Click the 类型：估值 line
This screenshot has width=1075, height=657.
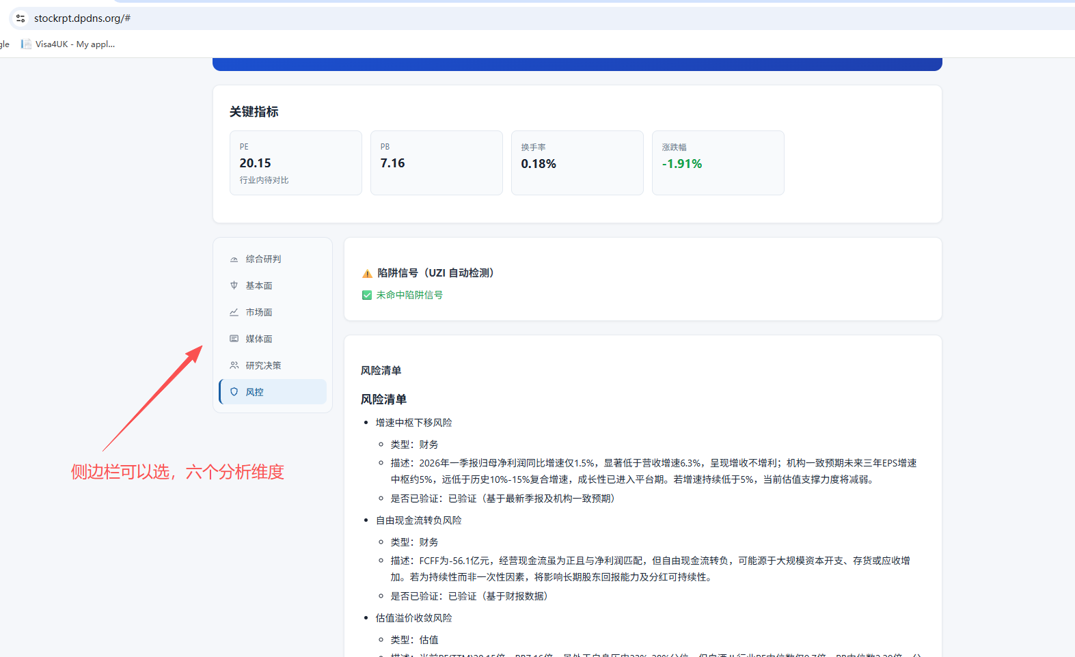(415, 640)
